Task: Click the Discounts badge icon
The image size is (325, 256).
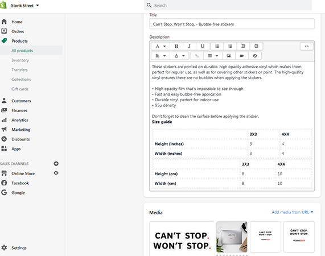Action: click(x=4, y=139)
